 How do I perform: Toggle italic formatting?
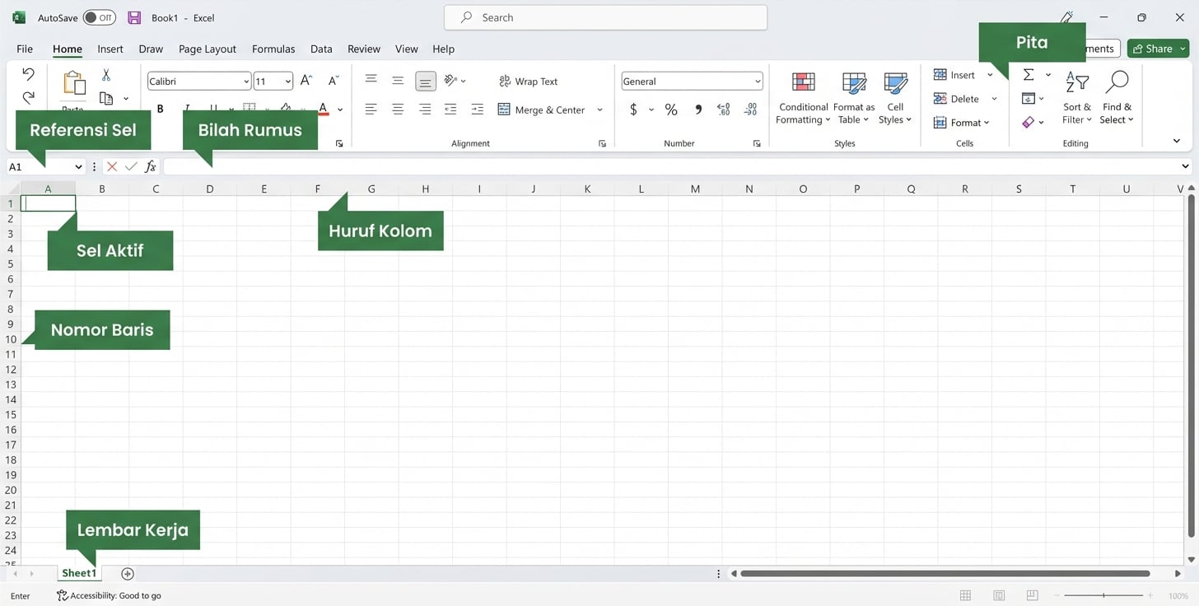click(186, 108)
